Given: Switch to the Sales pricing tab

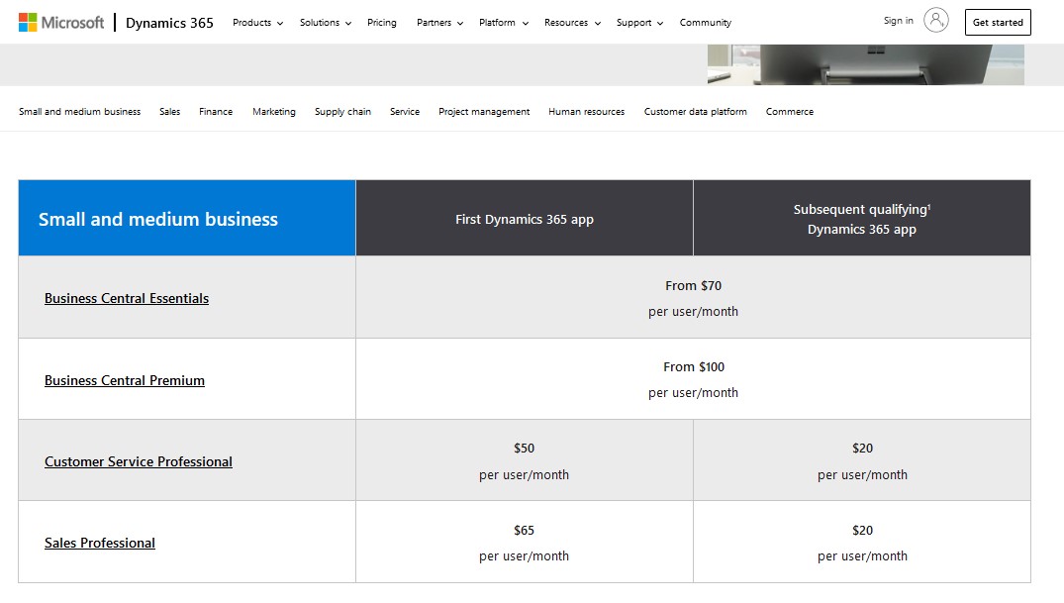Looking at the screenshot, I should [169, 111].
